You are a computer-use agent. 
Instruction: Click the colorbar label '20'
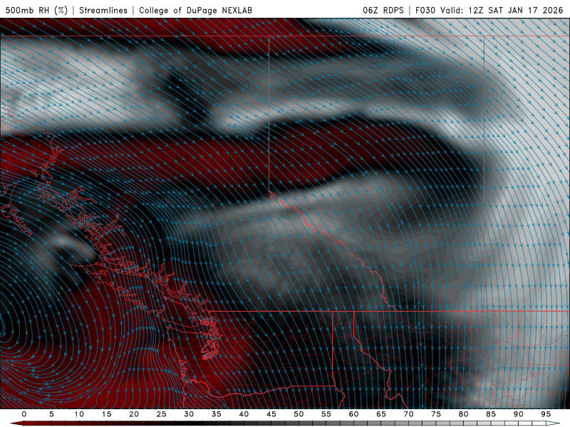click(134, 414)
